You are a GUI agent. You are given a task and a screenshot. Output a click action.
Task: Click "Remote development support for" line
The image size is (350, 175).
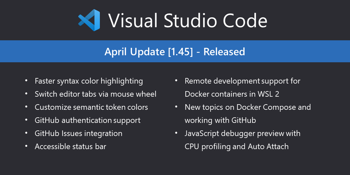[243, 81]
